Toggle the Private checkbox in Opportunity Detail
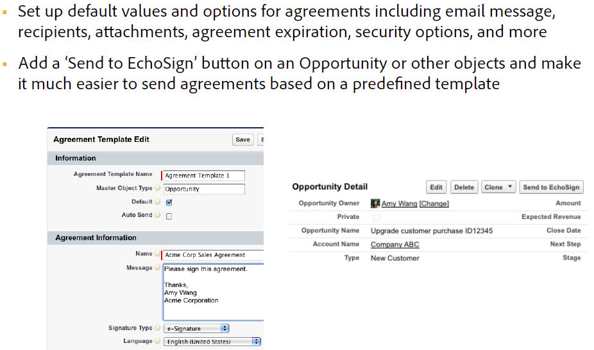The image size is (594, 350). (x=376, y=218)
